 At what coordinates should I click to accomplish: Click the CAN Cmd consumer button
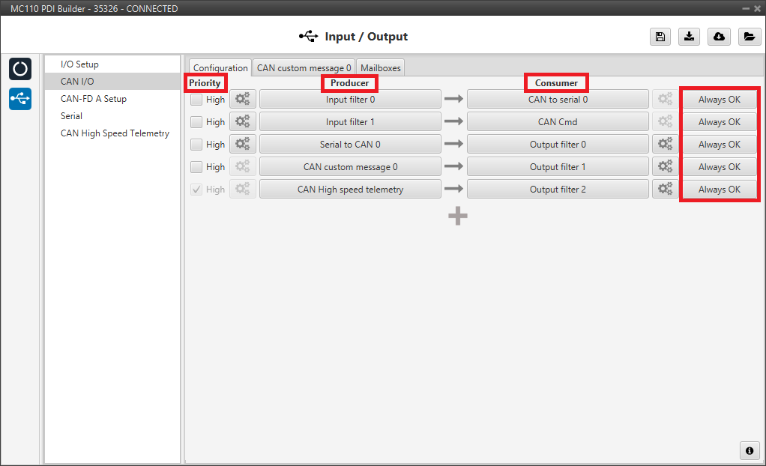point(558,121)
